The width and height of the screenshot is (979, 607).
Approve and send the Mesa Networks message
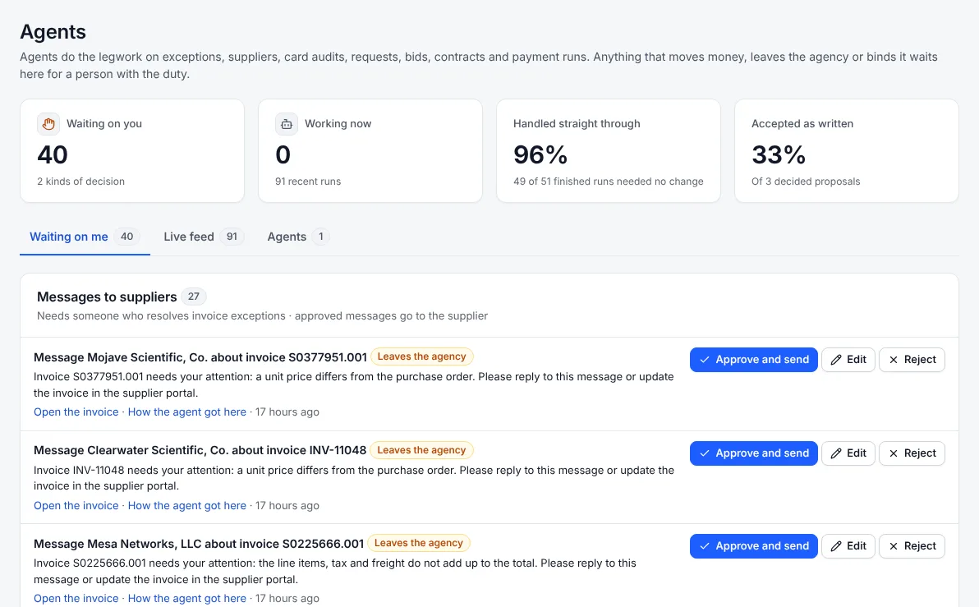tap(754, 546)
